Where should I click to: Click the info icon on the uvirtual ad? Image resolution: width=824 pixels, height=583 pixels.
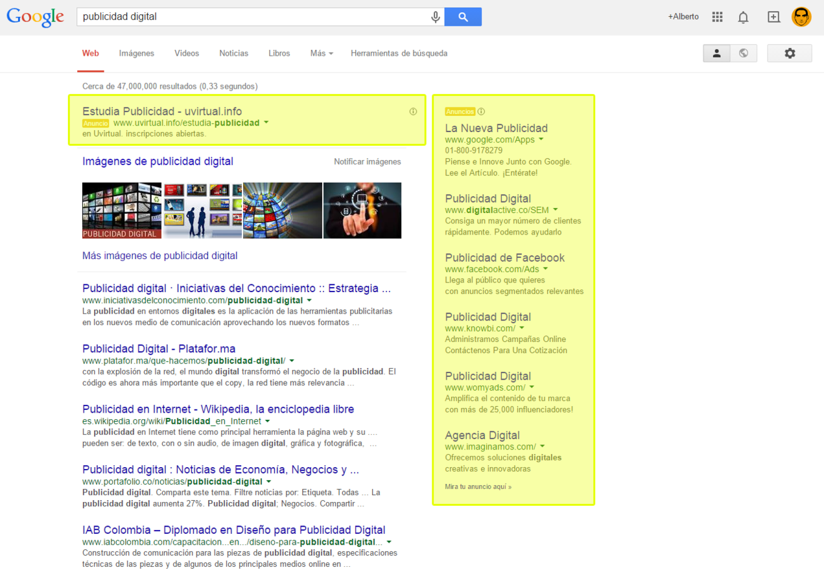(x=413, y=111)
